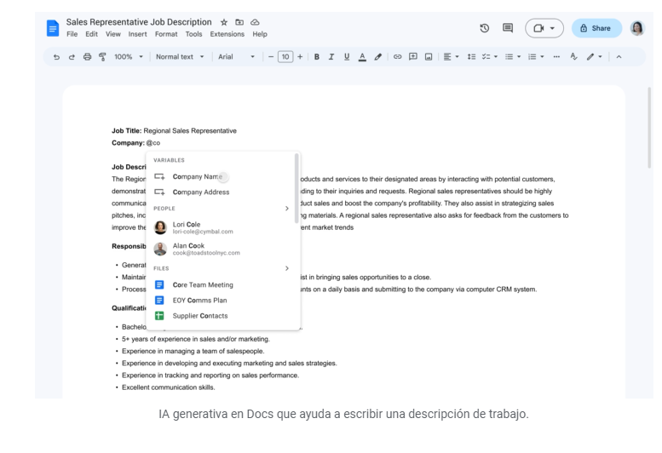Click the Google Docs home icon

click(53, 28)
